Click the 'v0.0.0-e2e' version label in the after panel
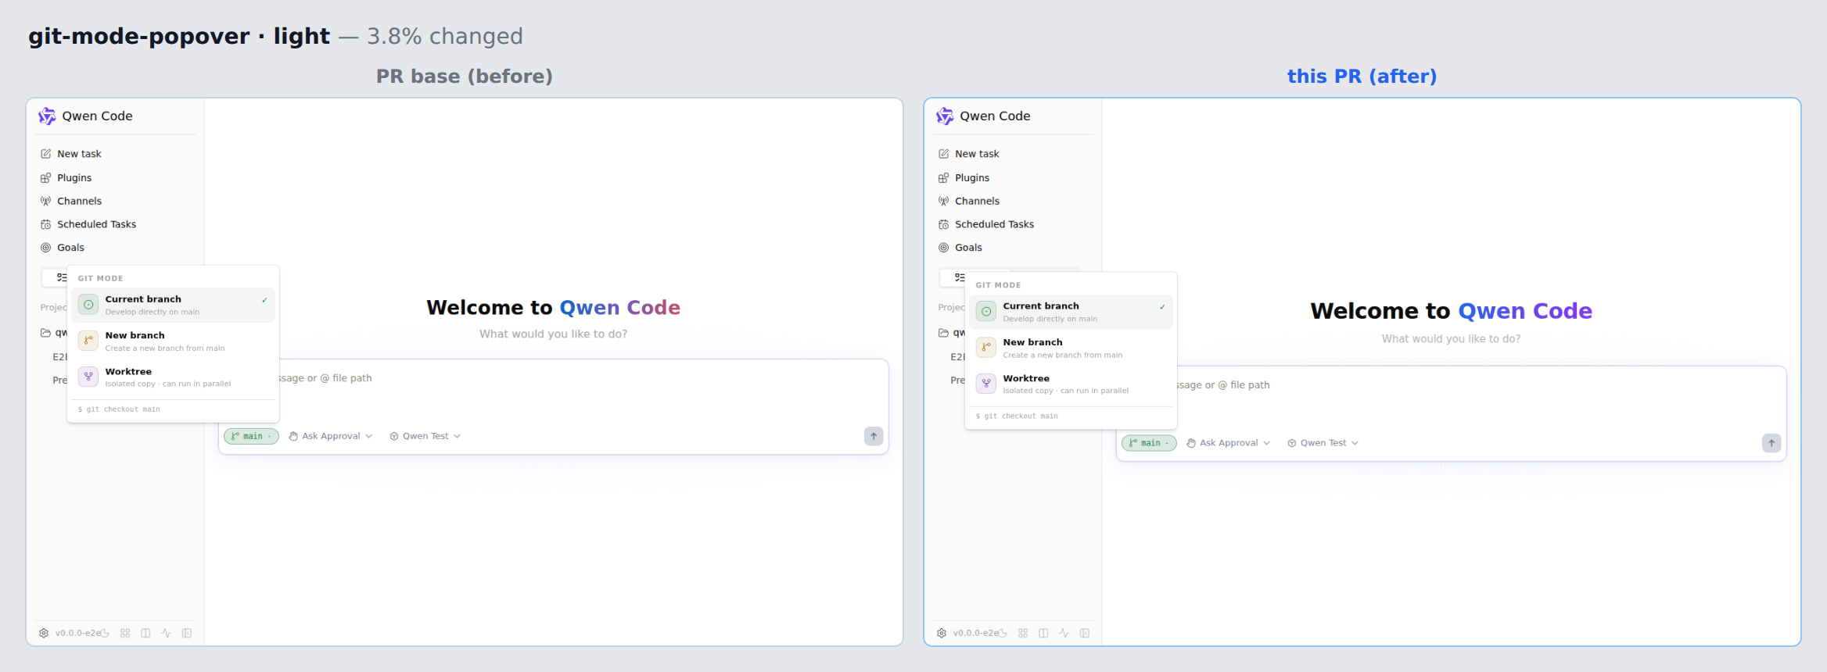Image resolution: width=1827 pixels, height=672 pixels. [975, 633]
